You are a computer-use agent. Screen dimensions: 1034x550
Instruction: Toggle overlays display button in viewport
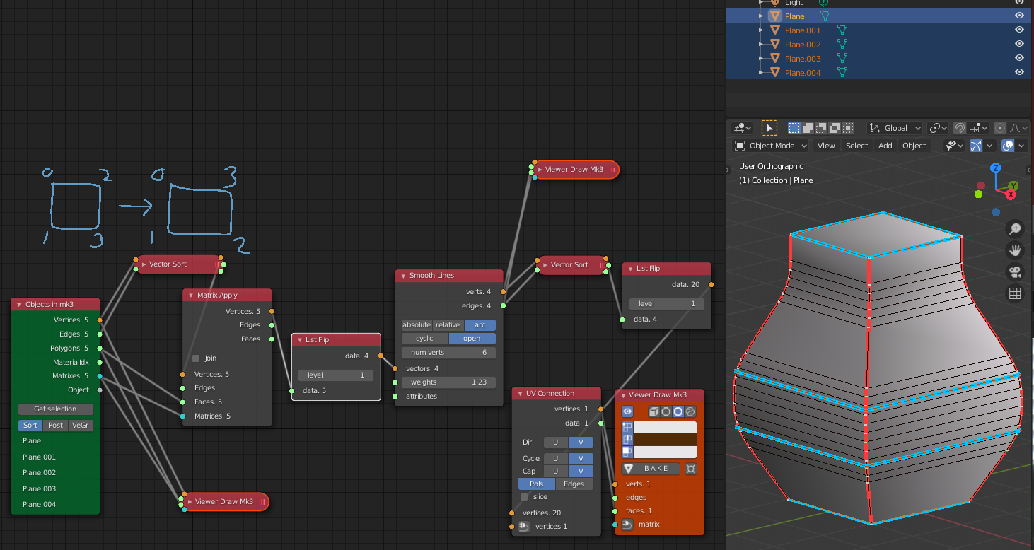pos(1009,146)
